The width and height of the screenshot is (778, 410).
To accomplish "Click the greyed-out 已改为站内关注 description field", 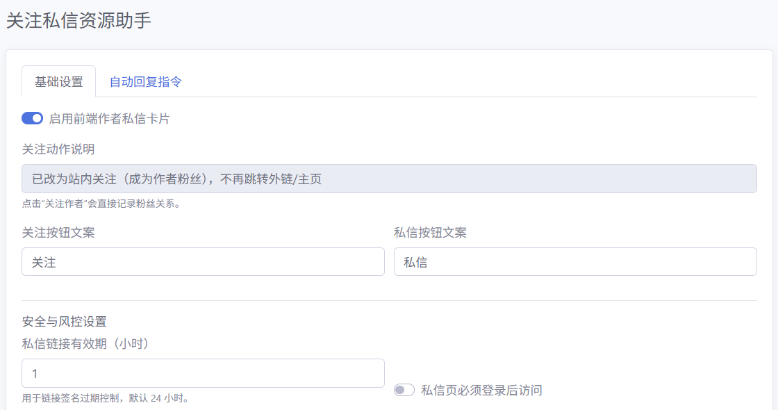I will pos(389,179).
